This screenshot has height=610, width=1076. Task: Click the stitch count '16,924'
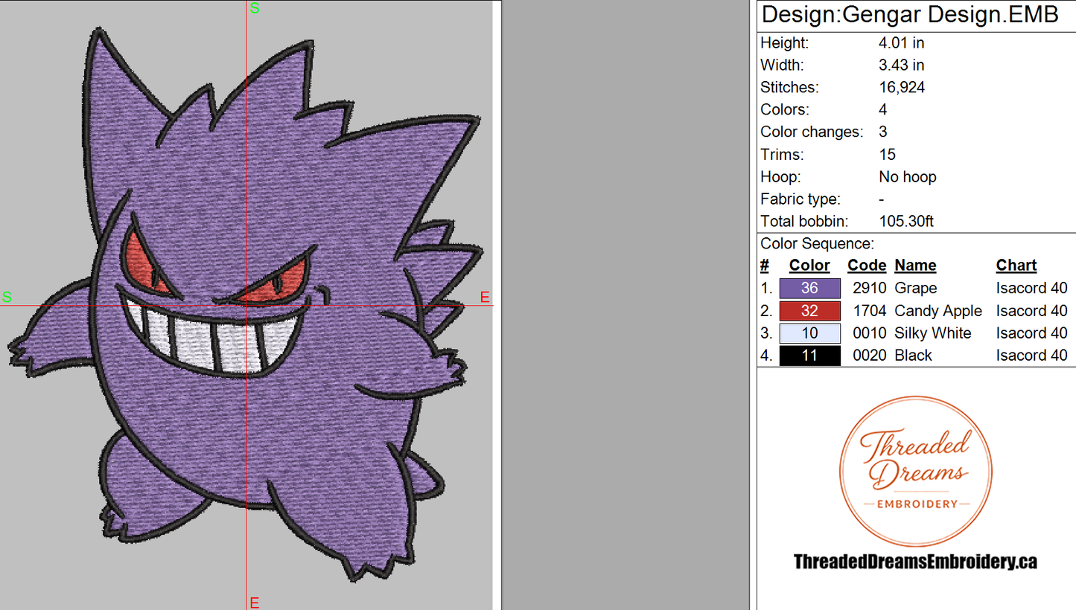(902, 88)
